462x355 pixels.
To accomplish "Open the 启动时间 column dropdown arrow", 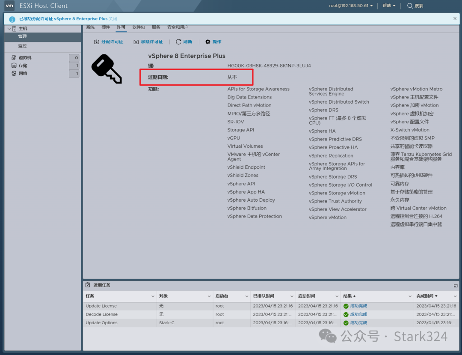I will click(337, 296).
